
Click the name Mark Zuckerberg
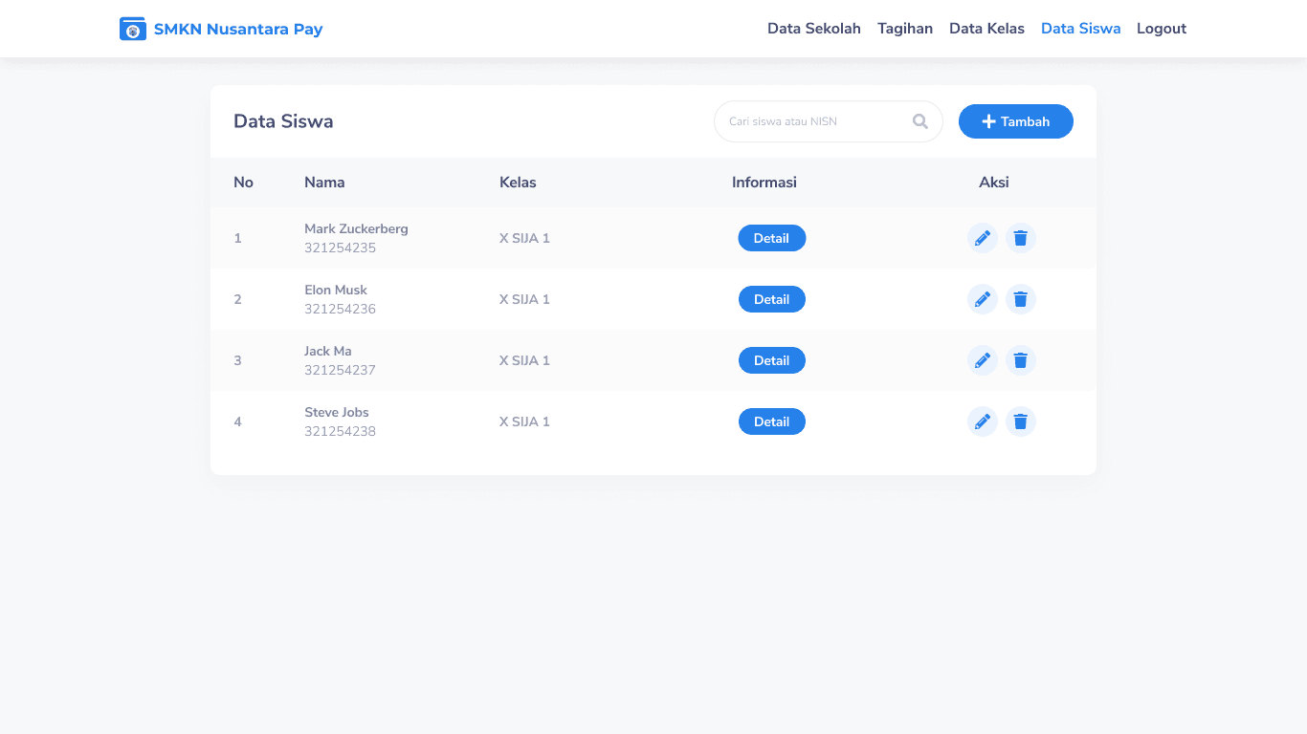coord(356,228)
